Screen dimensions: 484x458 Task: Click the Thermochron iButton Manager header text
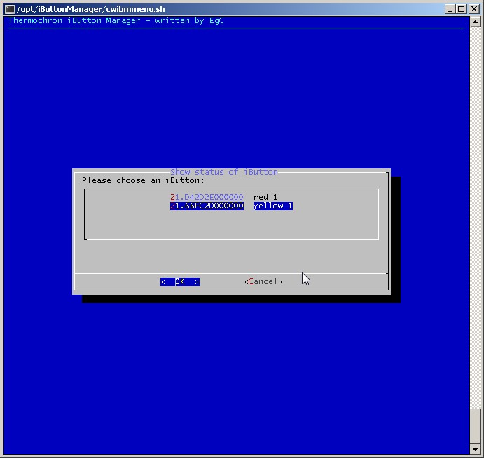(x=116, y=21)
